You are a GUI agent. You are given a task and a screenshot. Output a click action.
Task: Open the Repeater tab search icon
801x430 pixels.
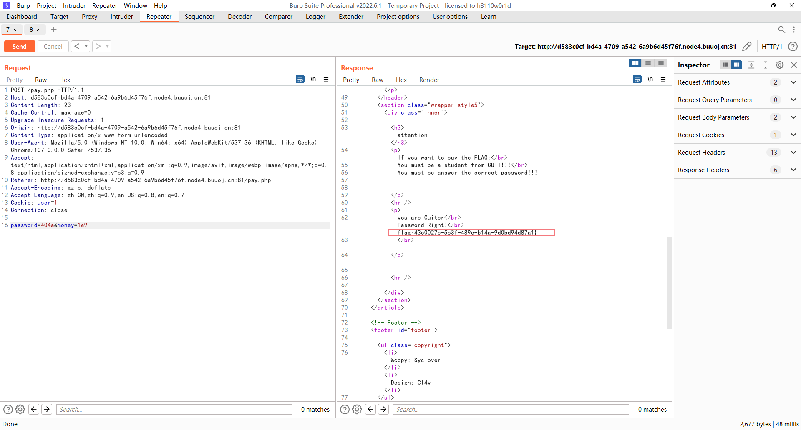point(781,30)
